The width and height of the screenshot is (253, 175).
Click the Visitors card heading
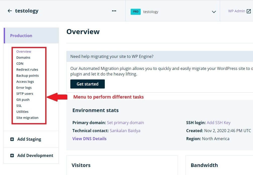(81, 165)
